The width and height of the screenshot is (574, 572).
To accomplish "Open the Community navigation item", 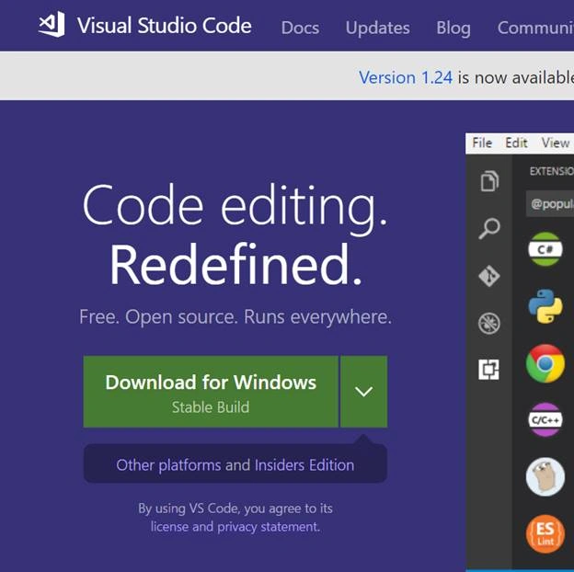I will 535,28.
